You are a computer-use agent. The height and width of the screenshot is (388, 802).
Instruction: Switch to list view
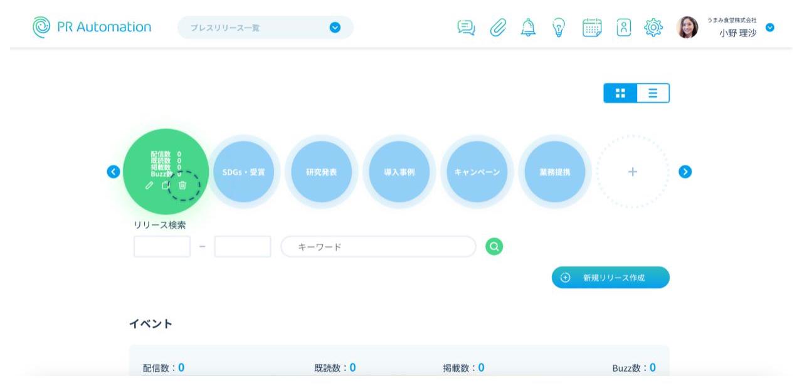click(x=653, y=93)
